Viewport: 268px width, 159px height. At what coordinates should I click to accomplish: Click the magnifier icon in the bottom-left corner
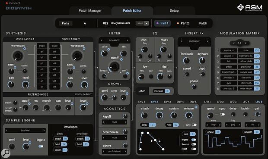coord(6,153)
